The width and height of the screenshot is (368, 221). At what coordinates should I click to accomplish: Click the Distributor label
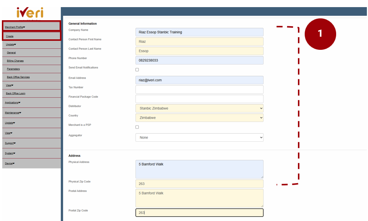click(75, 106)
